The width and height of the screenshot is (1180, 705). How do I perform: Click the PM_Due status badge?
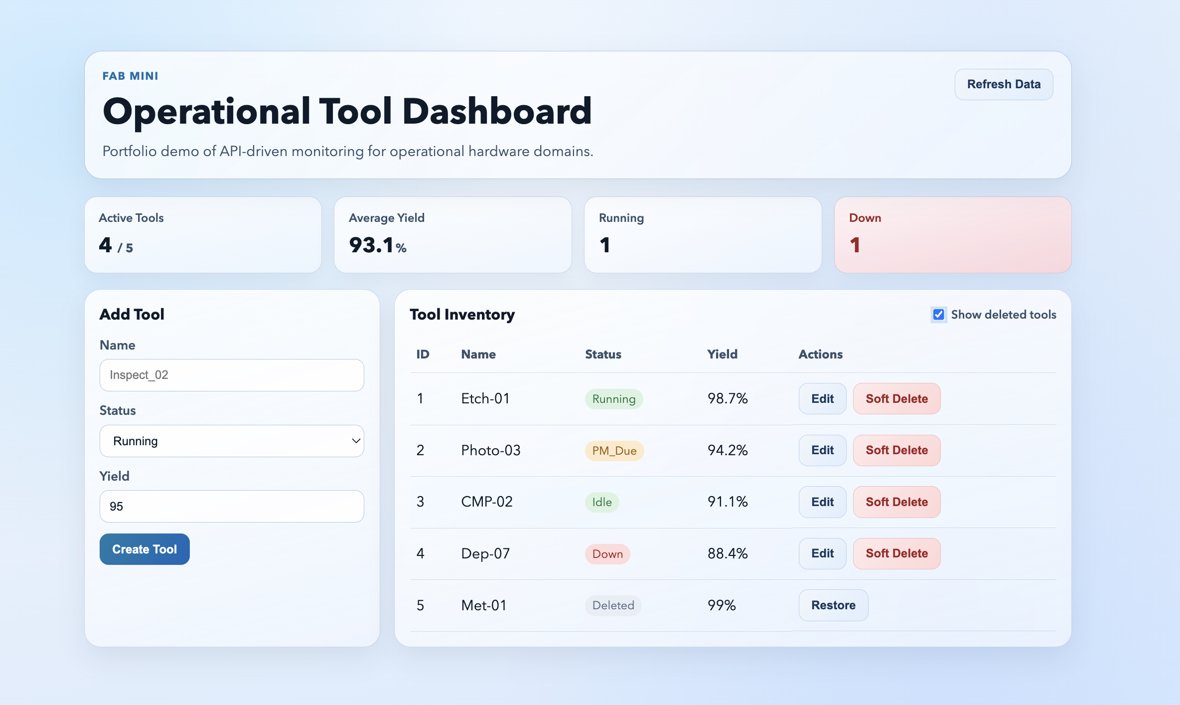pyautogui.click(x=614, y=451)
